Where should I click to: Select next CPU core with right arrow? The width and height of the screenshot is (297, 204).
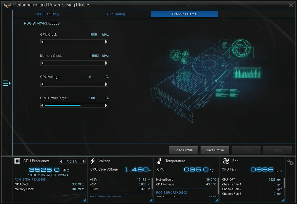tap(84, 161)
